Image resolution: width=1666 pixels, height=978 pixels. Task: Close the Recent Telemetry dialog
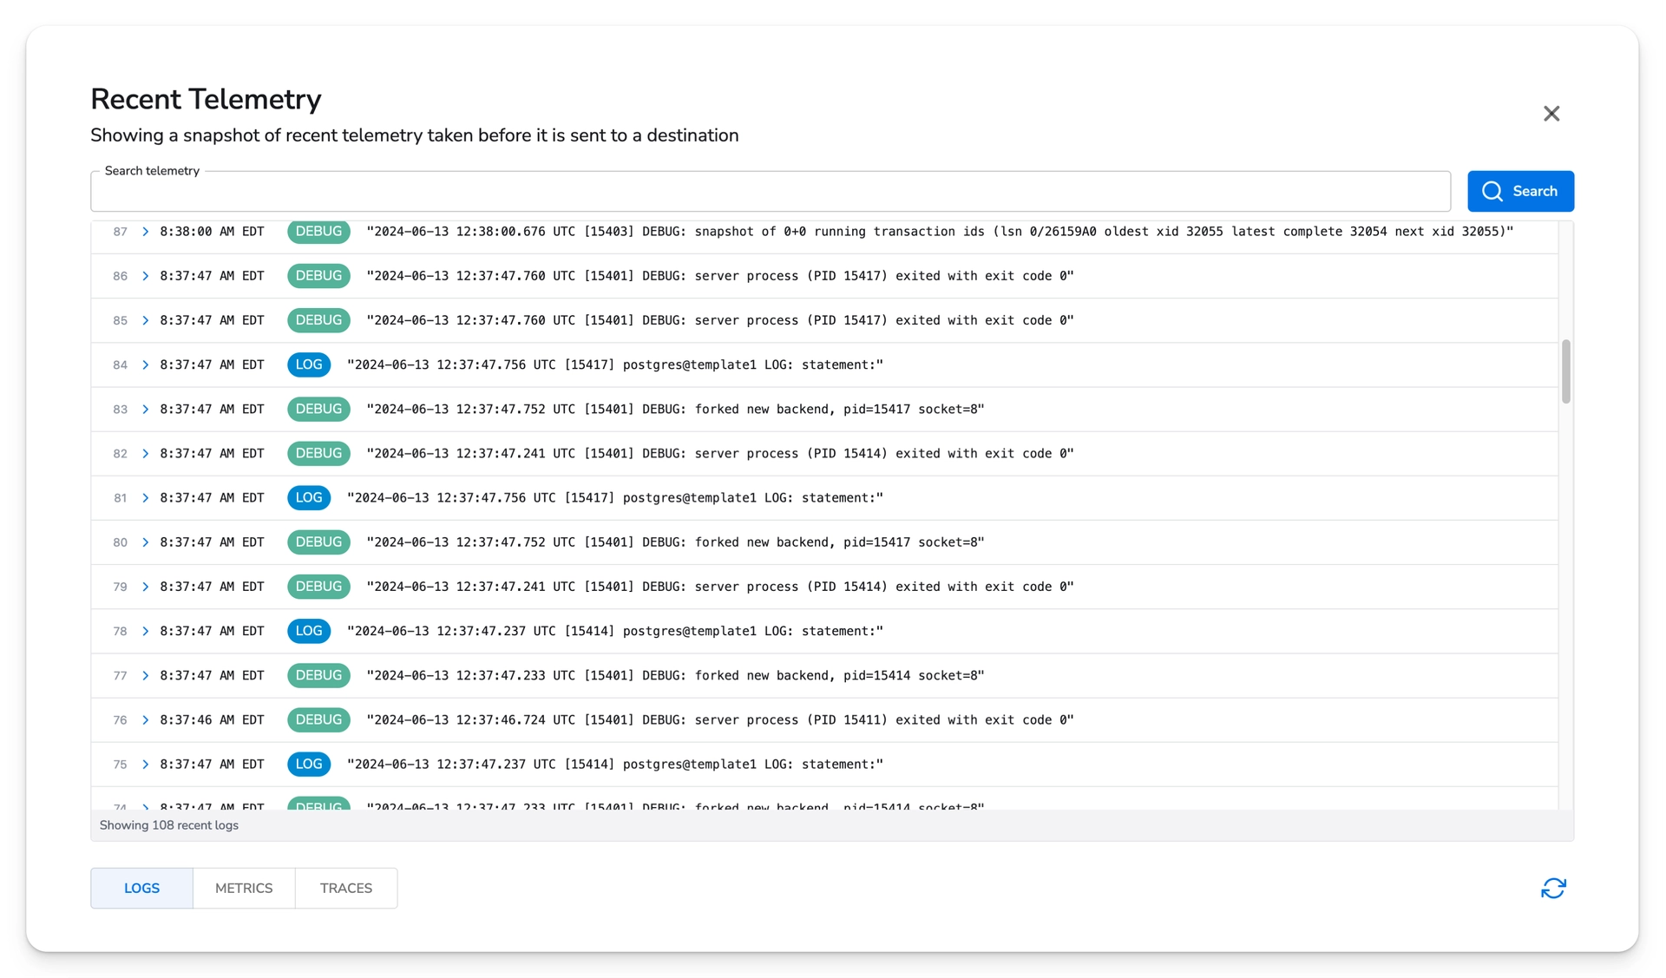pos(1551,114)
